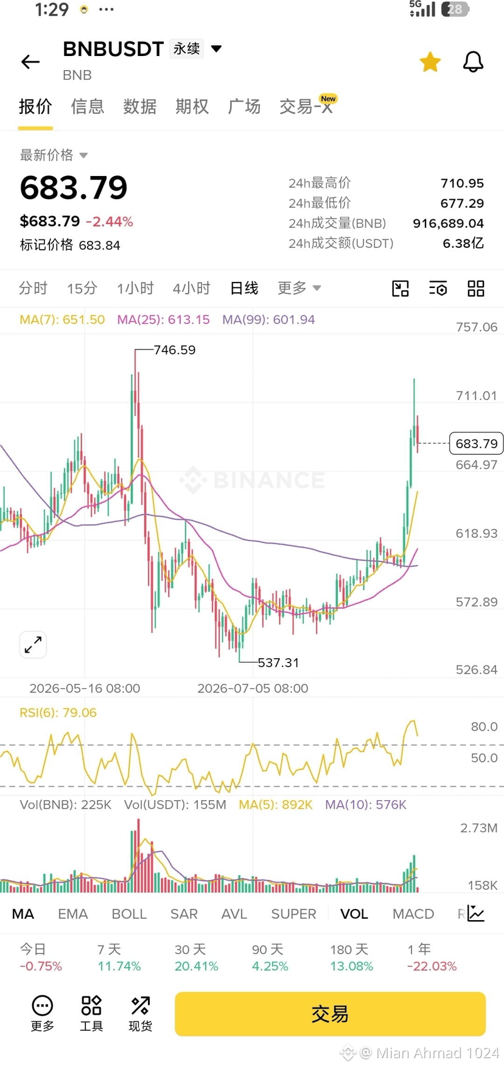The height and width of the screenshot is (1068, 504).
Task: Tap the 746.59 high price label
Action: (x=175, y=350)
